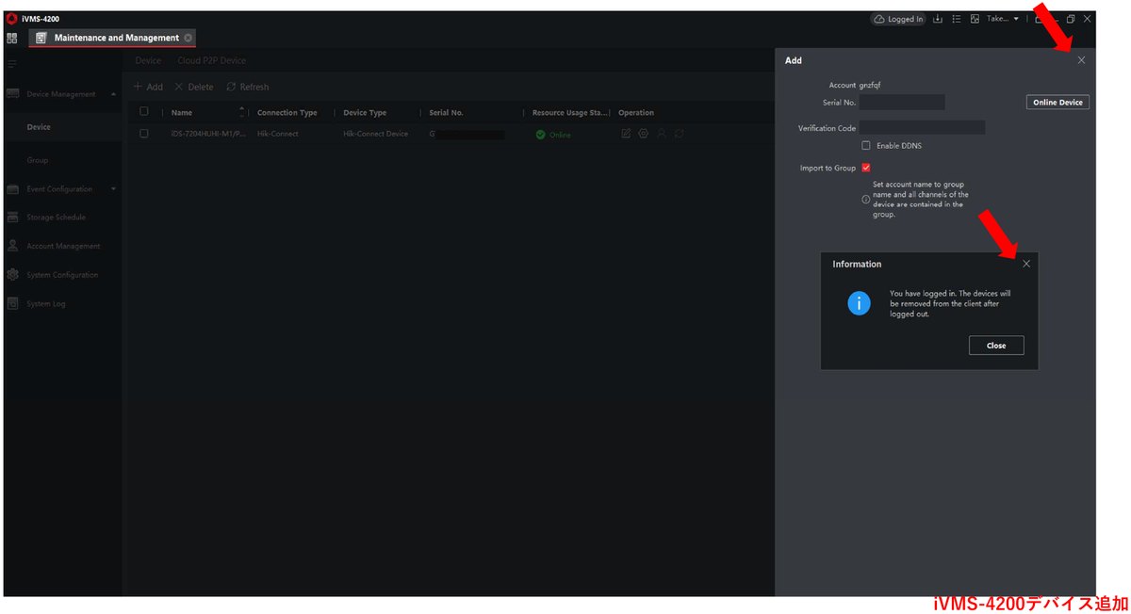Viewport: 1131px width, 614px height.
Task: Click the Online Device button
Action: 1057,102
